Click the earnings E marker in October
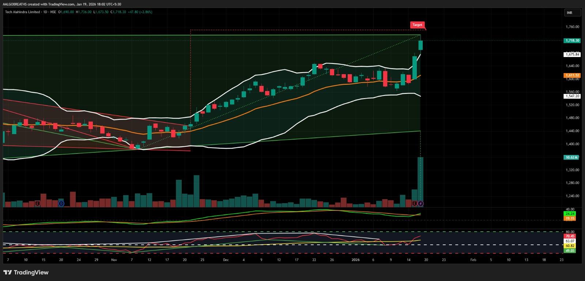This screenshot has width=585, height=281. pyautogui.click(x=37, y=203)
